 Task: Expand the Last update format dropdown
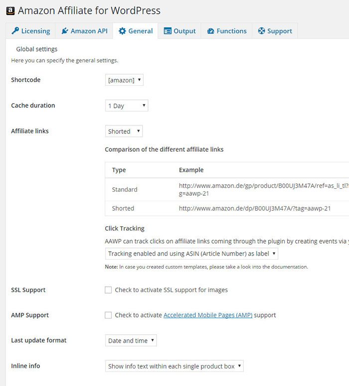point(131,341)
